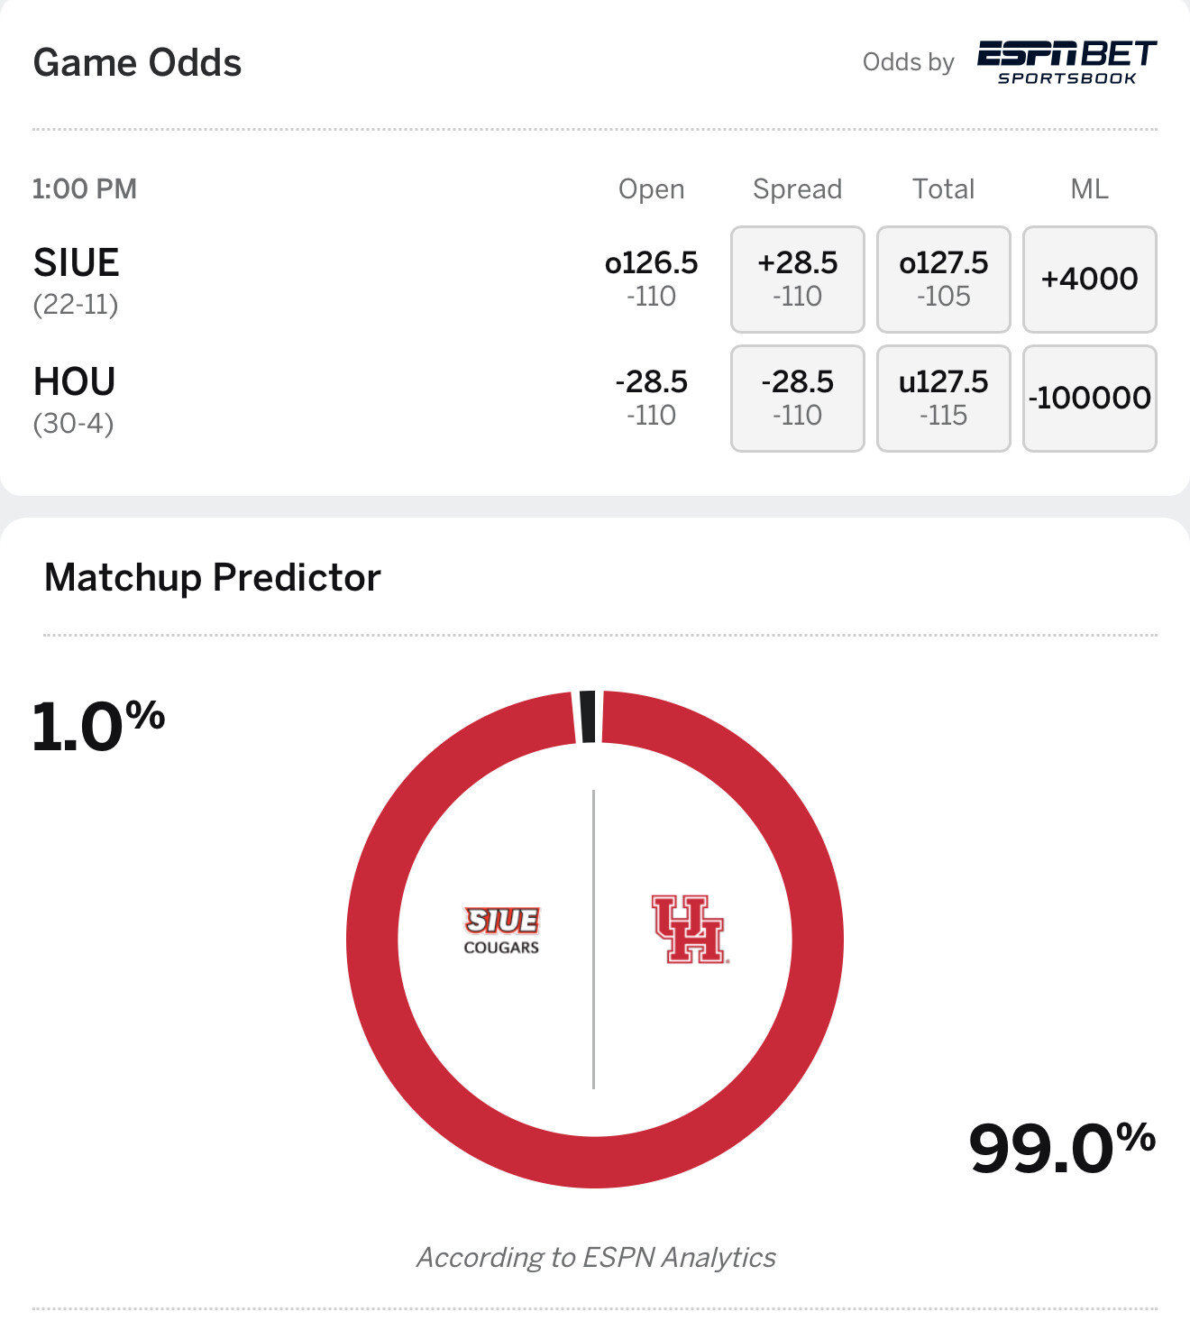Screen dimensions: 1190x1330
Task: Tap the 99.0% win probability
Action: tap(1062, 1148)
